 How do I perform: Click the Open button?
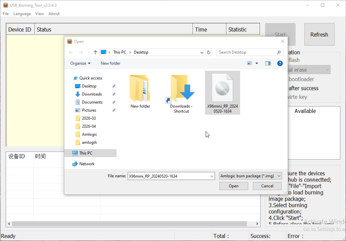(233, 186)
